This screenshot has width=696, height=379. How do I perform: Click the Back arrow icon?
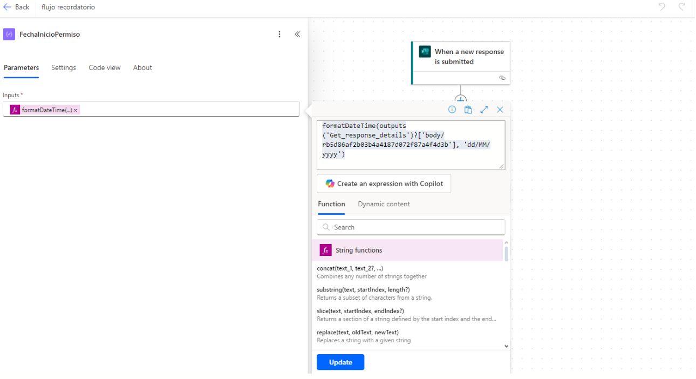8,7
